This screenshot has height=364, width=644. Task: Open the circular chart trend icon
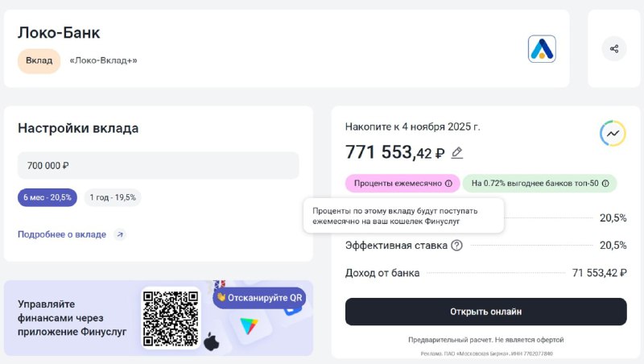pyautogui.click(x=613, y=133)
